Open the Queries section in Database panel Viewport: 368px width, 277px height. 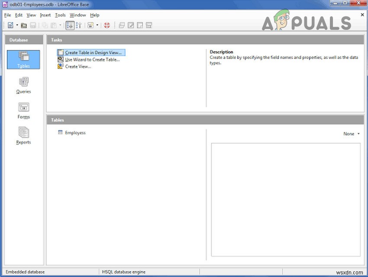[23, 85]
